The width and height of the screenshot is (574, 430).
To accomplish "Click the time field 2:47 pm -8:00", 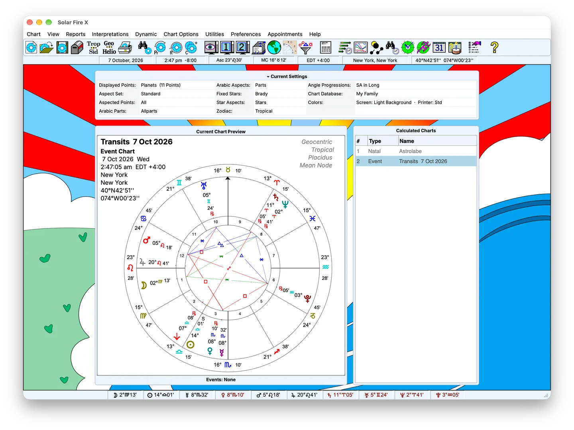I will (x=181, y=61).
